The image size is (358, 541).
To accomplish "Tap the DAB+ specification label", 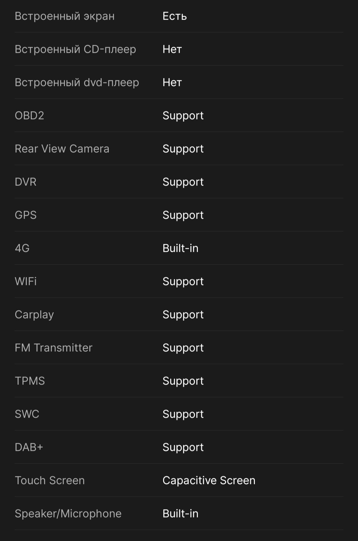I will coord(29,447).
